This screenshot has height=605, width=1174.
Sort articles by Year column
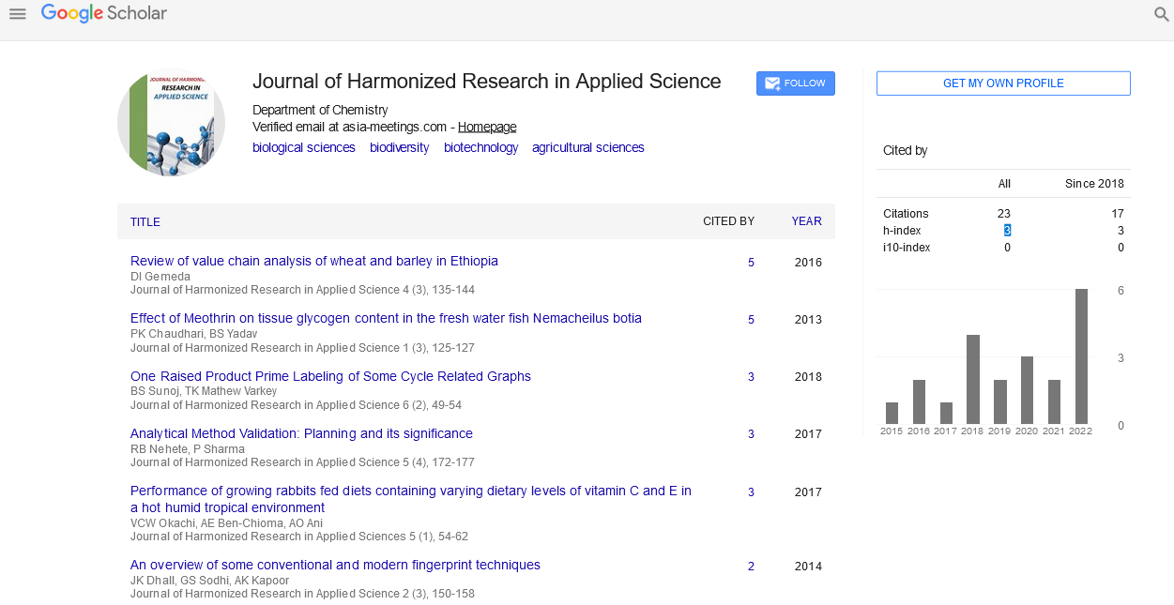806,221
